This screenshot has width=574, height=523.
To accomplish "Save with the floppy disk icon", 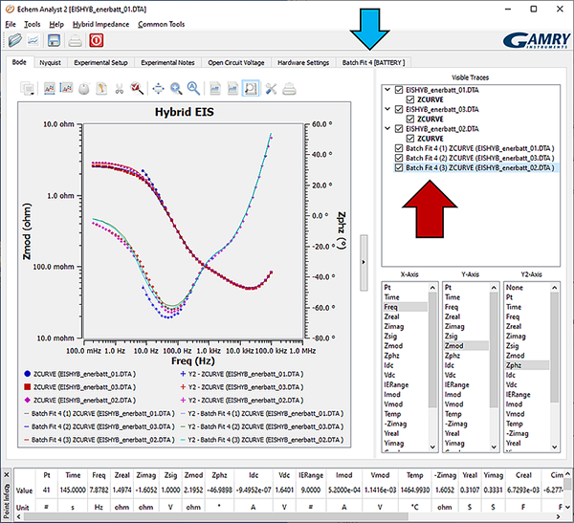I will tap(54, 40).
